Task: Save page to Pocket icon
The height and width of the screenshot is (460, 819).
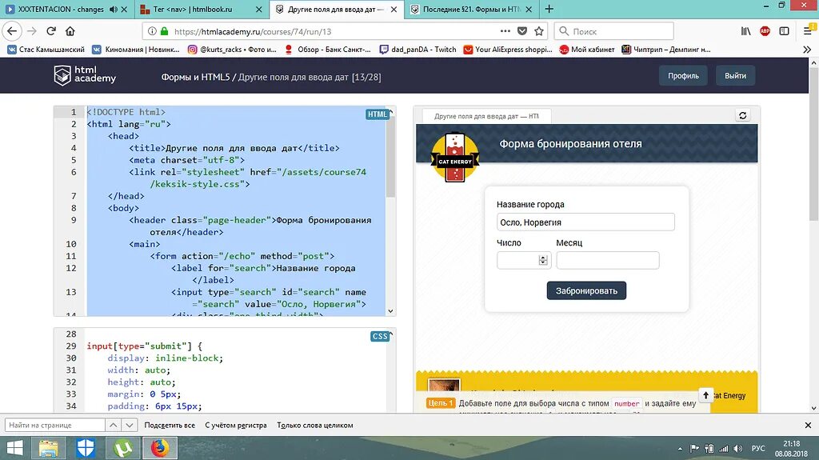Action: point(521,31)
